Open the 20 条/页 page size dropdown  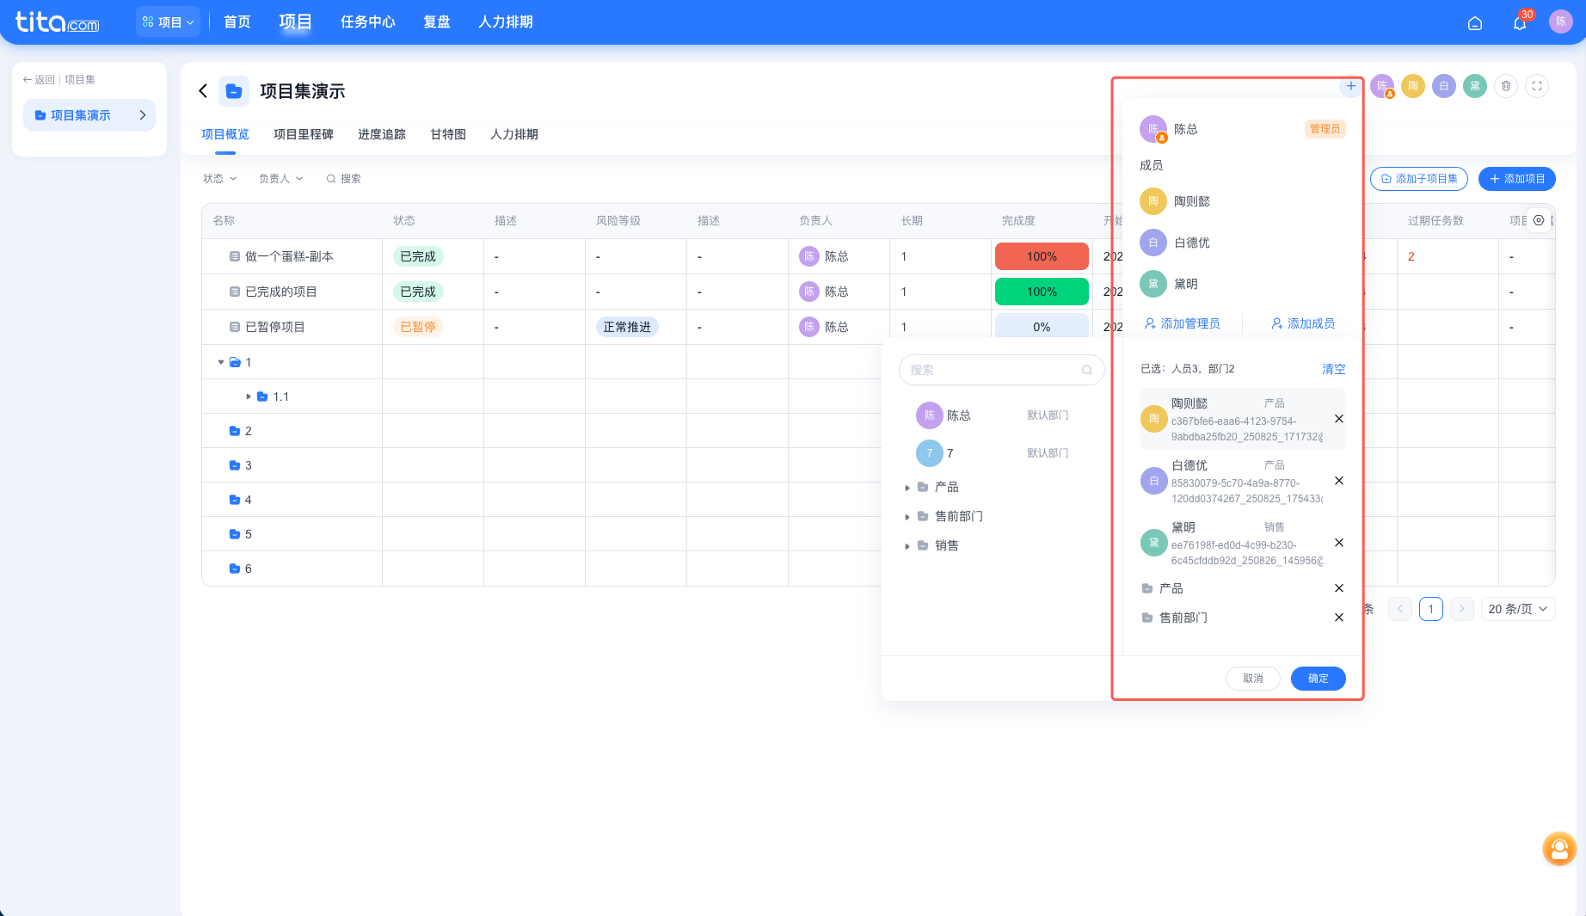1518,609
